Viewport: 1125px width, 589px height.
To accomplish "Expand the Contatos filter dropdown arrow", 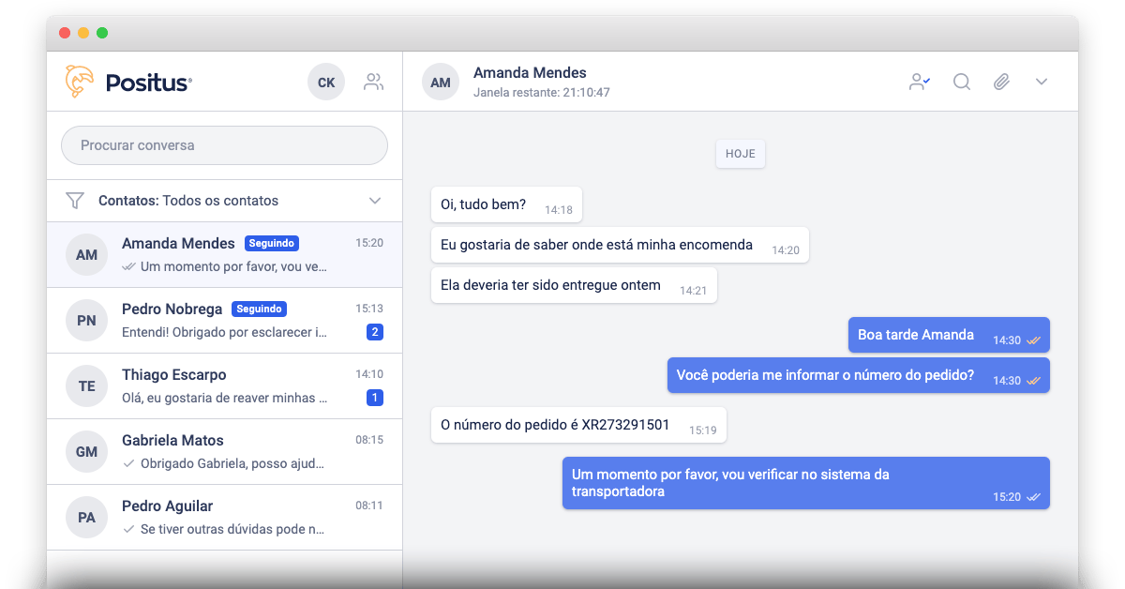I will (x=375, y=201).
